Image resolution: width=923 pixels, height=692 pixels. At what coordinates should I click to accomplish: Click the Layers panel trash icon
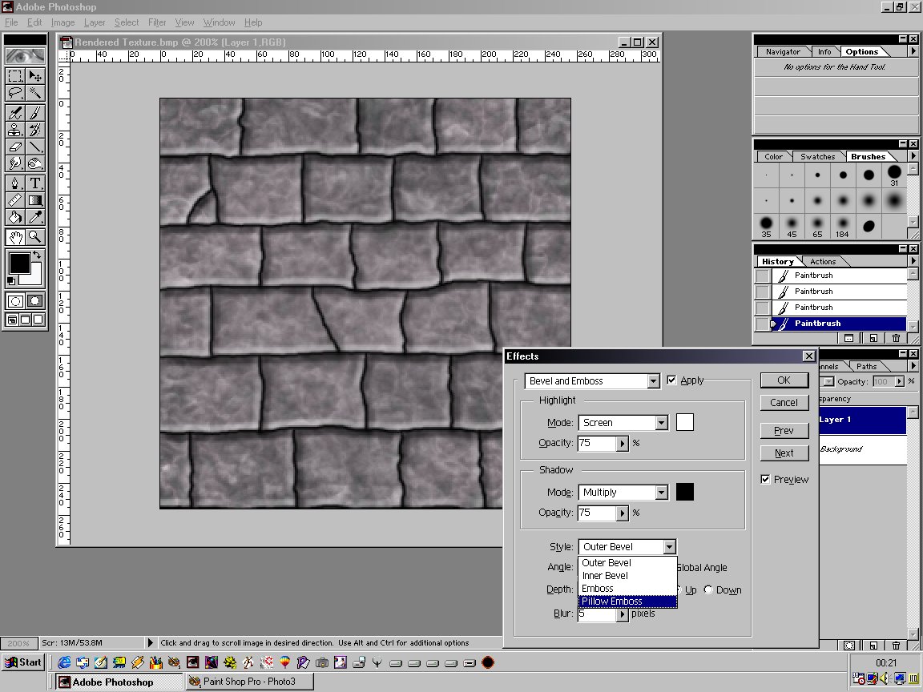pyautogui.click(x=896, y=646)
